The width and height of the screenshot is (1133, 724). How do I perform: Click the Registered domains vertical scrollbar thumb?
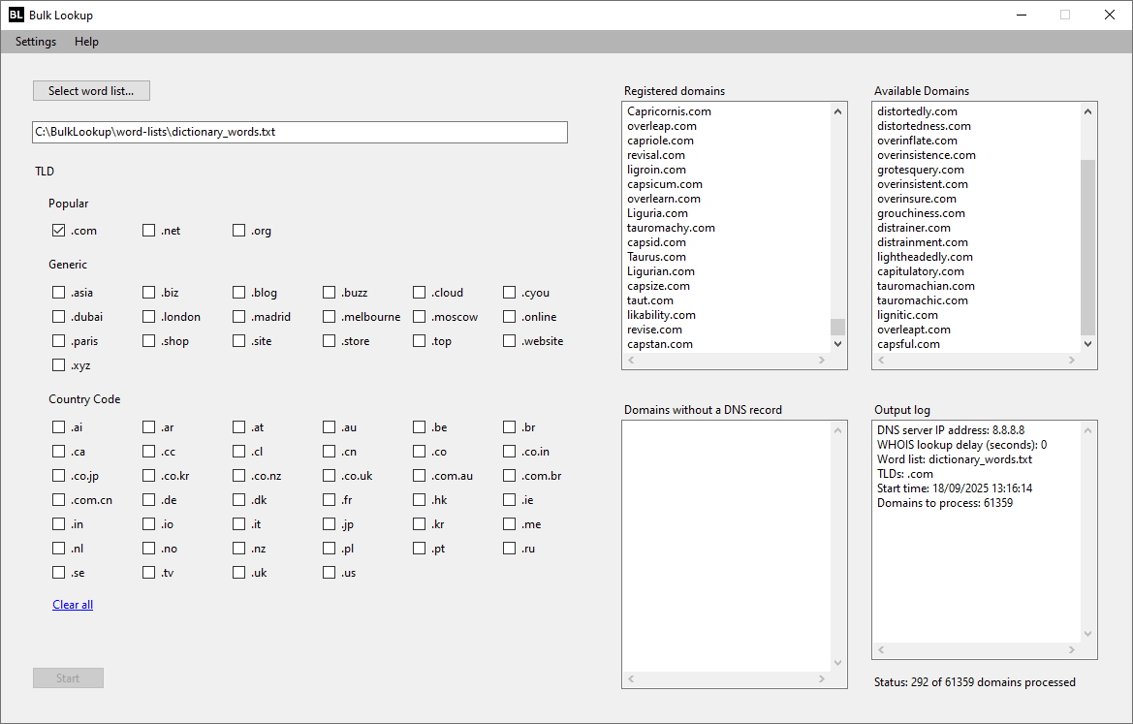(838, 328)
